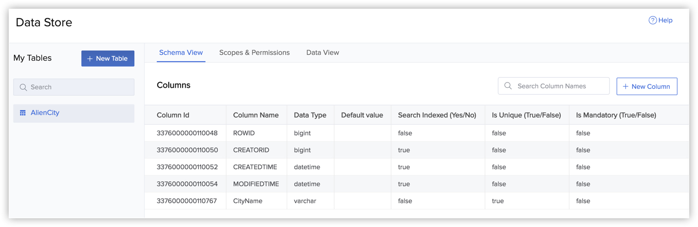Click the Help question mark icon
The width and height of the screenshot is (698, 227).
click(x=653, y=20)
